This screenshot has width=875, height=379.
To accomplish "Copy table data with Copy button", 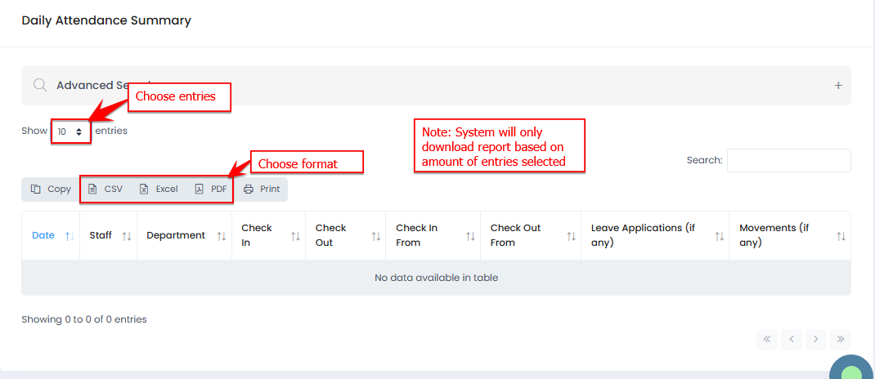I will (51, 189).
